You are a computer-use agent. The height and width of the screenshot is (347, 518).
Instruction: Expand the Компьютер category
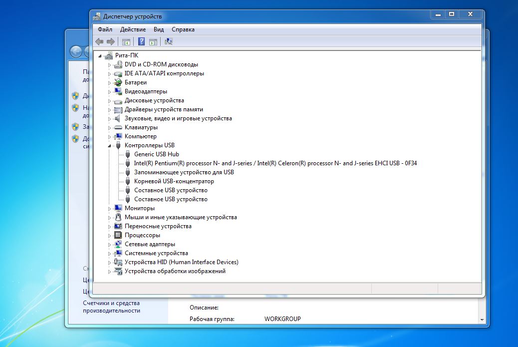pyautogui.click(x=109, y=137)
